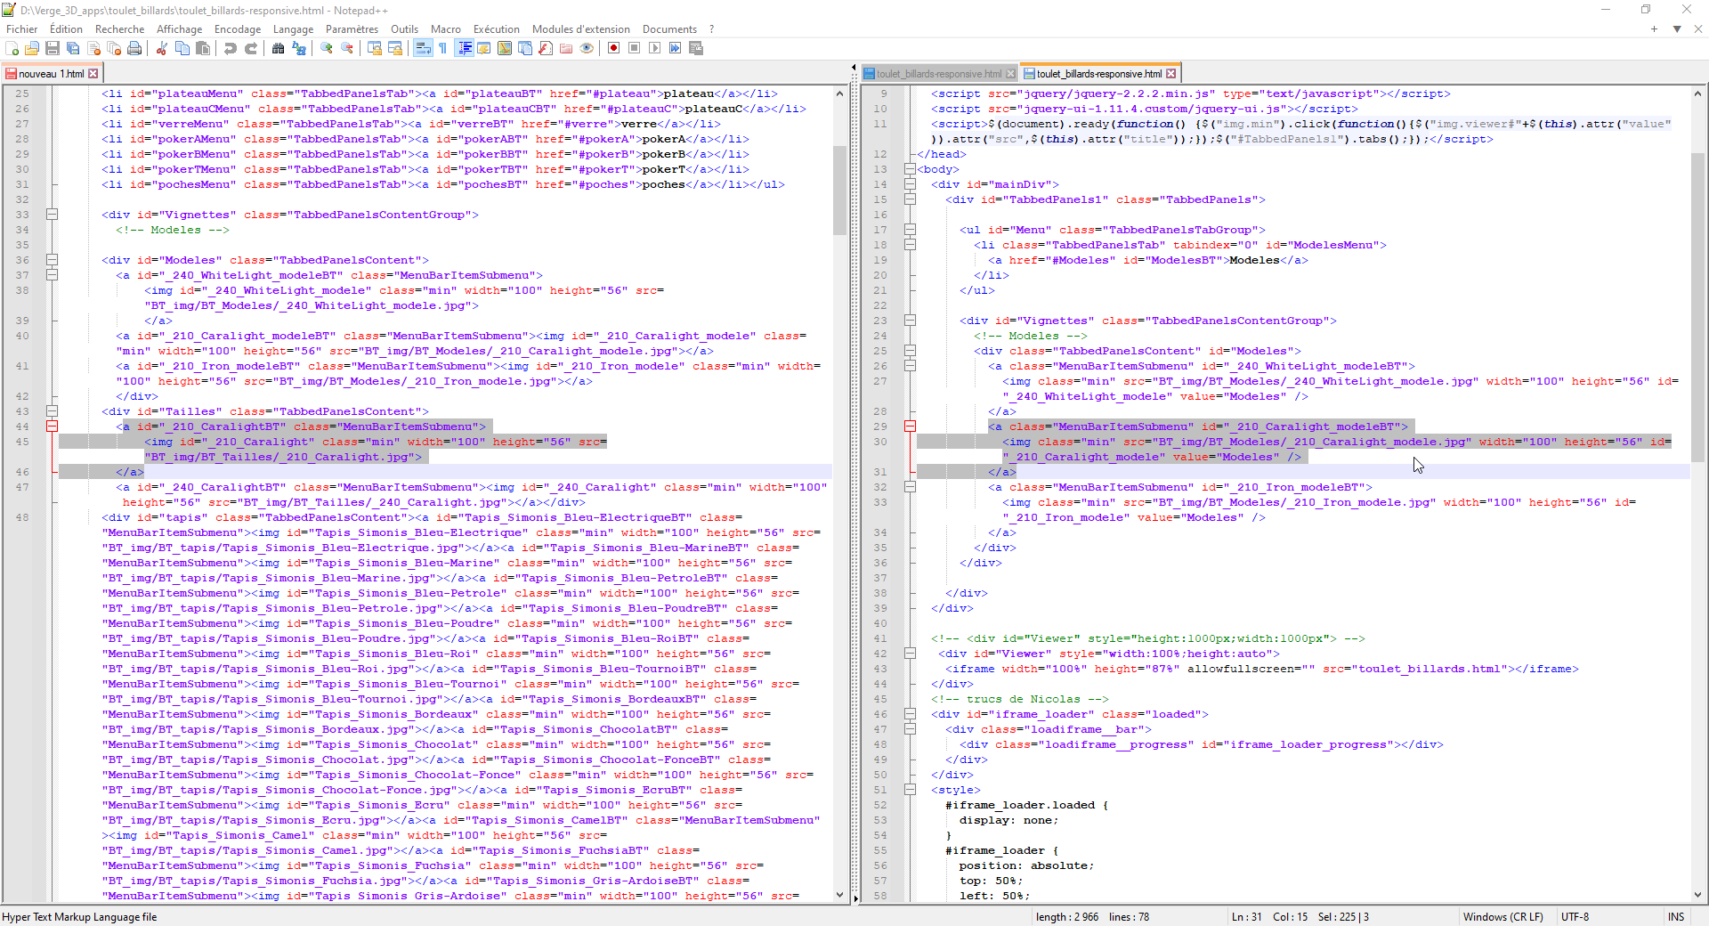Image resolution: width=1709 pixels, height=926 pixels.
Task: Collapse style fold at right pane line 51
Action: pos(910,790)
